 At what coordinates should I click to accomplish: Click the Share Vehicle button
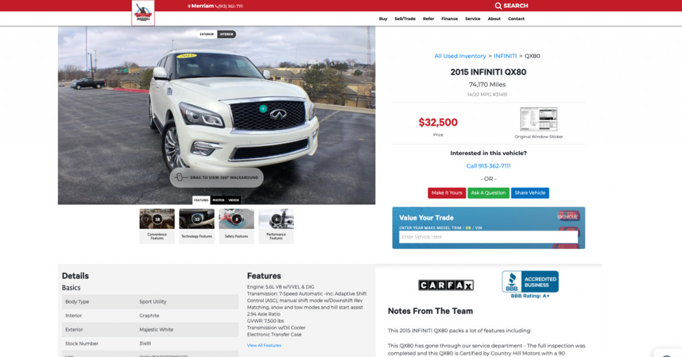pyautogui.click(x=529, y=192)
